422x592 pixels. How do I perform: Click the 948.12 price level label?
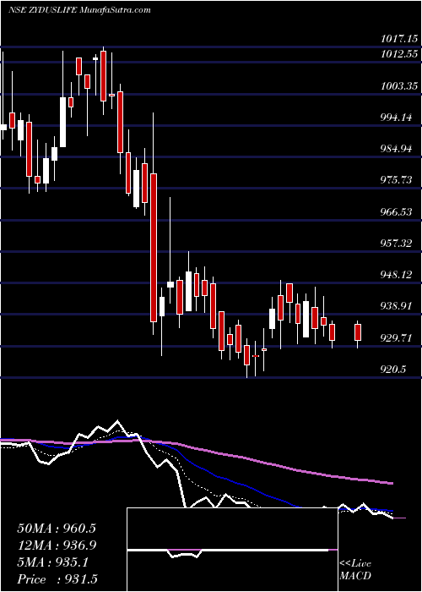pos(396,275)
